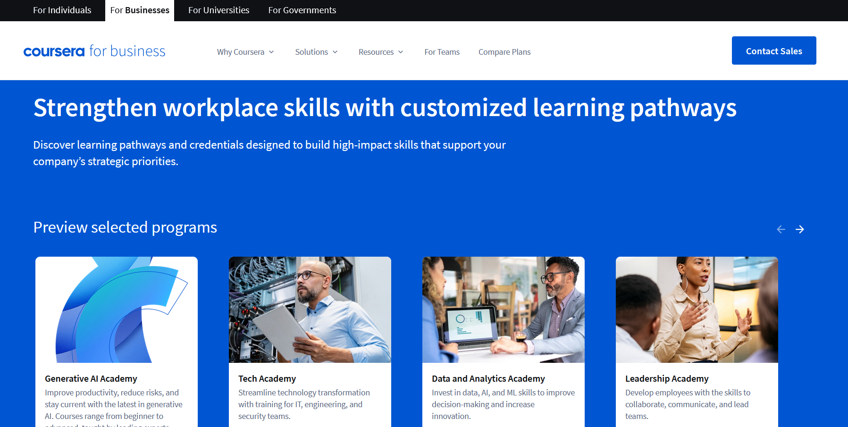The image size is (848, 427).
Task: Expand the Solutions dropdown chevron
Action: (335, 52)
